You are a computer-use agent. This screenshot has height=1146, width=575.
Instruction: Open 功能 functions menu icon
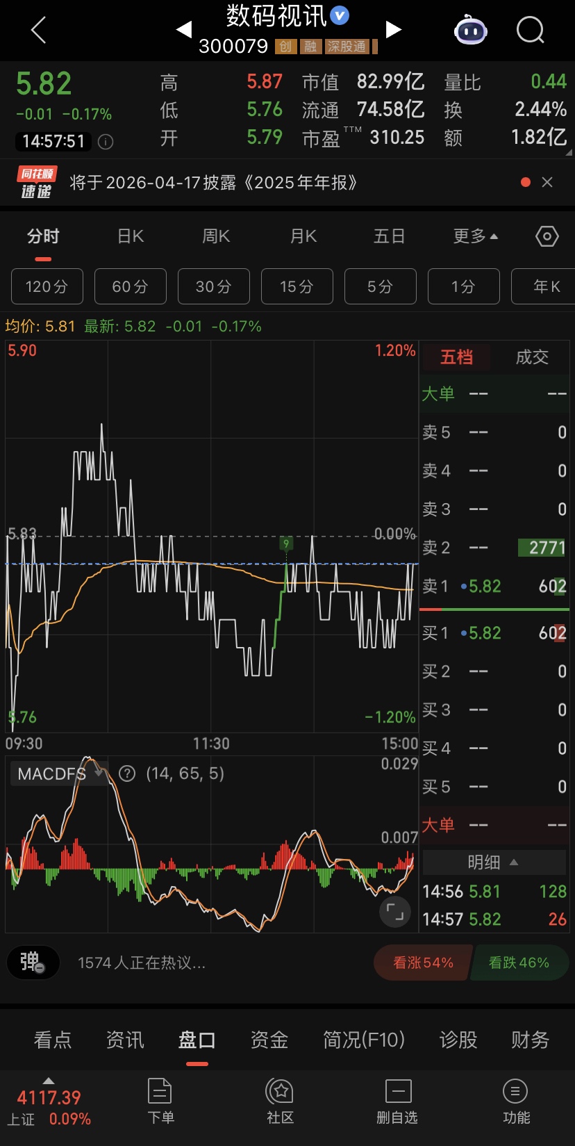click(515, 1101)
